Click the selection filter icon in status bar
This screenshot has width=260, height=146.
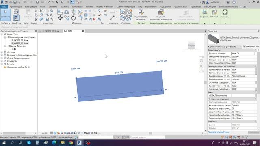pyautogui.click(x=247, y=137)
